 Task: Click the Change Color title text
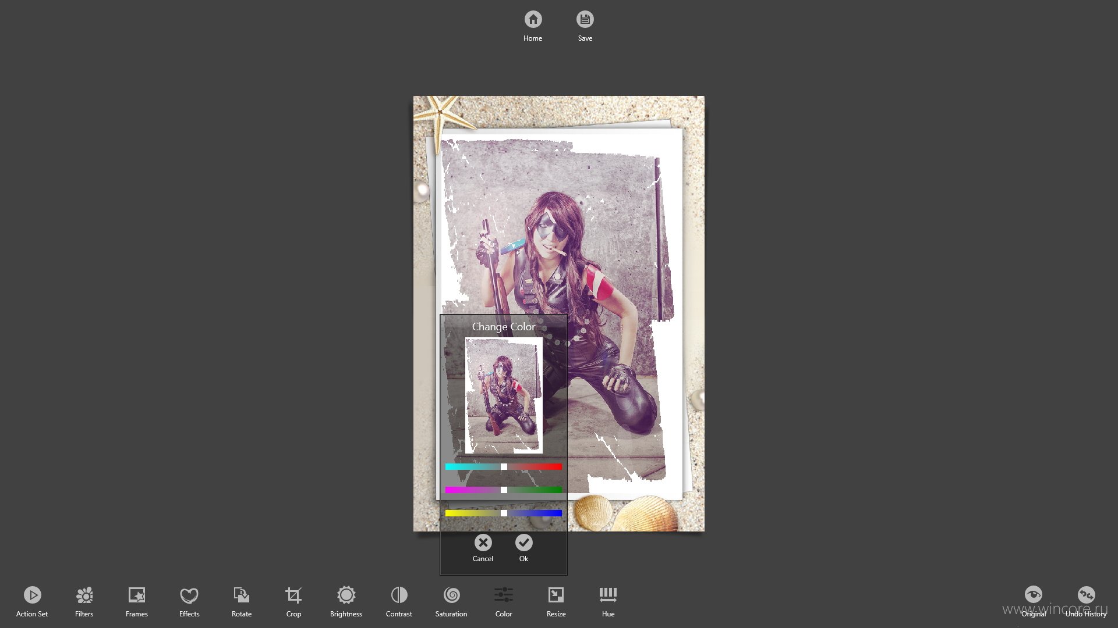(x=503, y=327)
